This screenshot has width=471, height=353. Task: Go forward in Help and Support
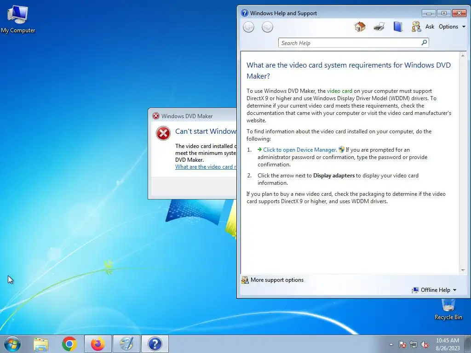267,27
